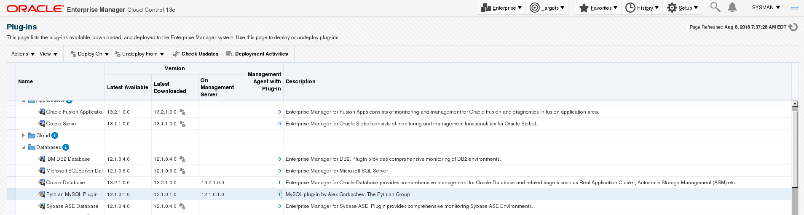Click the Check Updates button

(196, 54)
